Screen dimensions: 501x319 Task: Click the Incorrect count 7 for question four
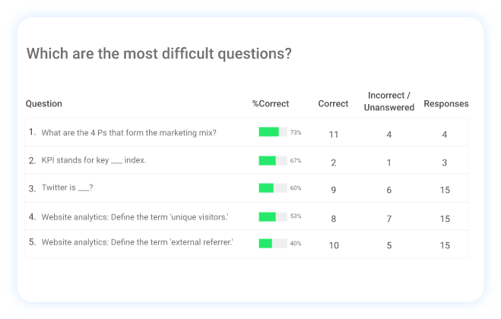coord(388,219)
